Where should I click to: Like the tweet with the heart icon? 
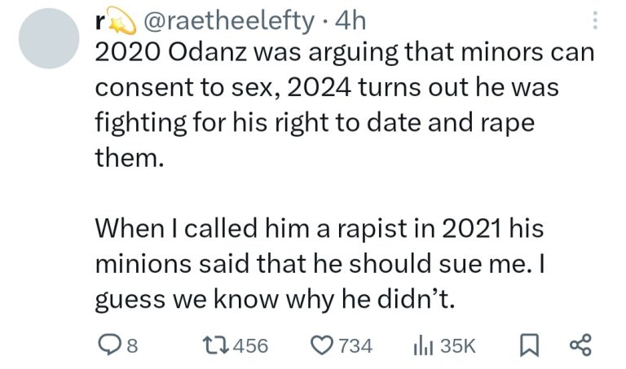coord(322,345)
